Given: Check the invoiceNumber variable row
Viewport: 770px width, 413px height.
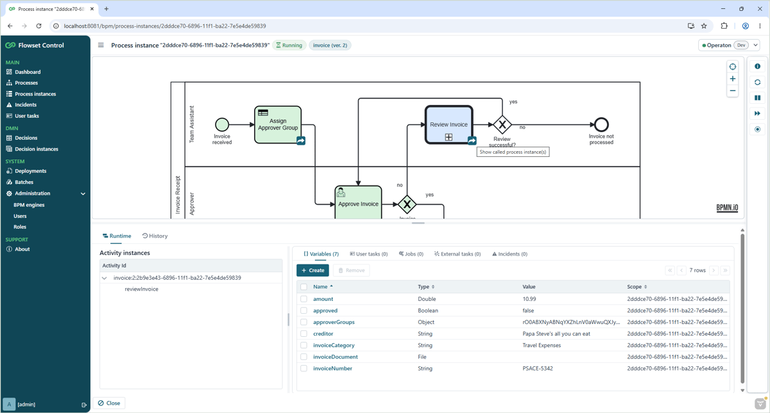Looking at the screenshot, I should 304,368.
